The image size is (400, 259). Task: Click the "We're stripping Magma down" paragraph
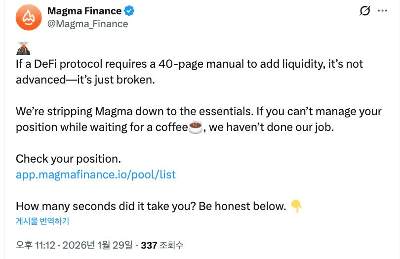[x=199, y=111]
